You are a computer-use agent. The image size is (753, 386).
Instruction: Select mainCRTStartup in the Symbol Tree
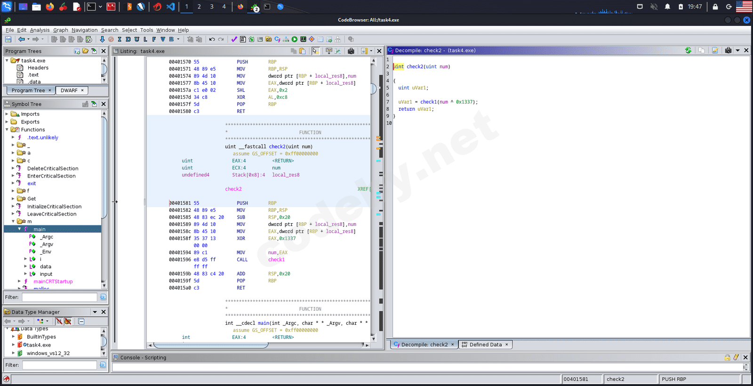point(53,281)
